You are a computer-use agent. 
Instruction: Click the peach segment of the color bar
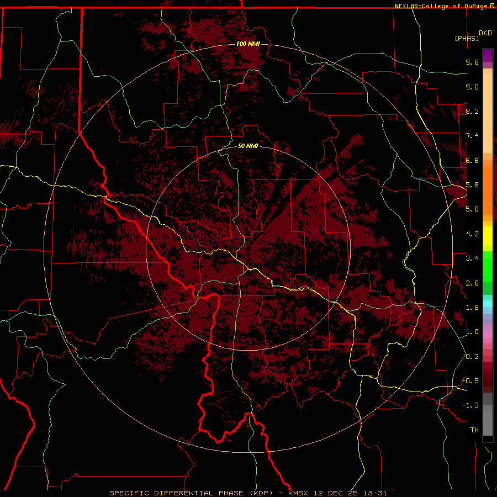(488, 111)
